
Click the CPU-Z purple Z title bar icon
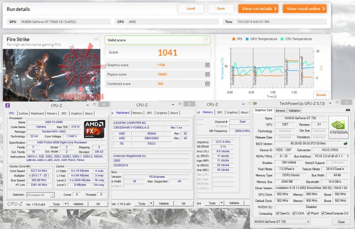[x=7, y=105]
